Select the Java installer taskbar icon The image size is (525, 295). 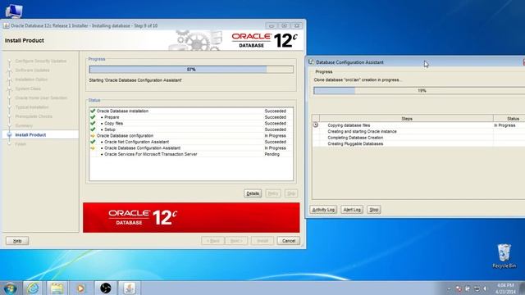pos(130,288)
